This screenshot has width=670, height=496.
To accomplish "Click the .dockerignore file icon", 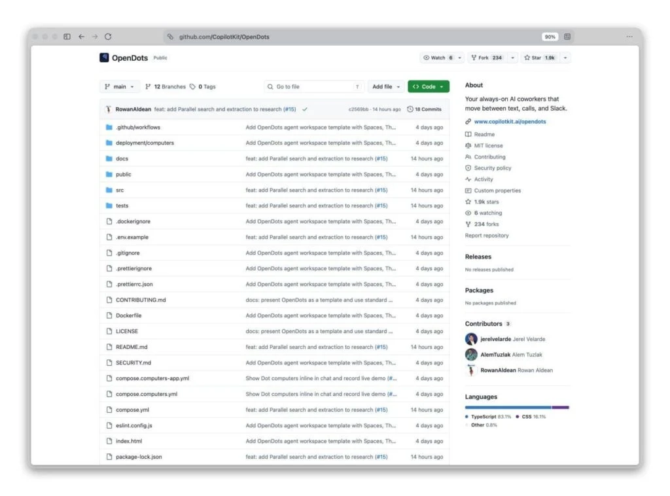I will (109, 221).
